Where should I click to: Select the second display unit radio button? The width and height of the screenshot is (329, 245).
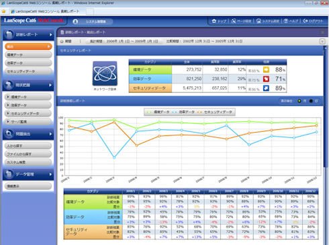coord(311,101)
